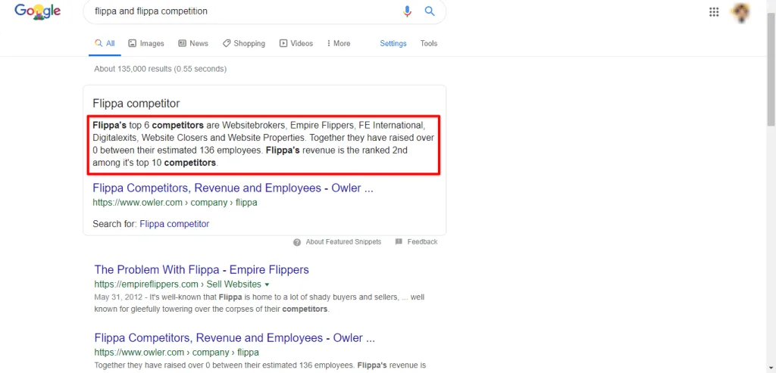
Task: Switch to the Images tab
Action: [146, 43]
